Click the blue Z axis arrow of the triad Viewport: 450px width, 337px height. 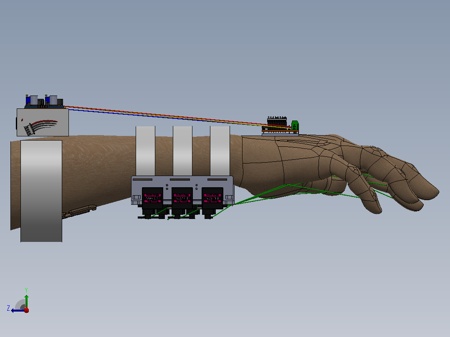(x=17, y=310)
